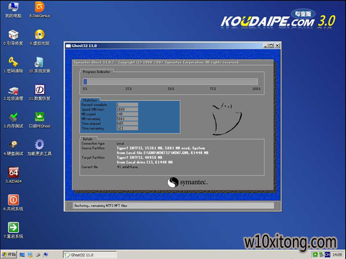Image resolution: width=346 pixels, height=259 pixels.
Task: Click the fourth quick launch icon in taskbar
Action: tap(46, 255)
